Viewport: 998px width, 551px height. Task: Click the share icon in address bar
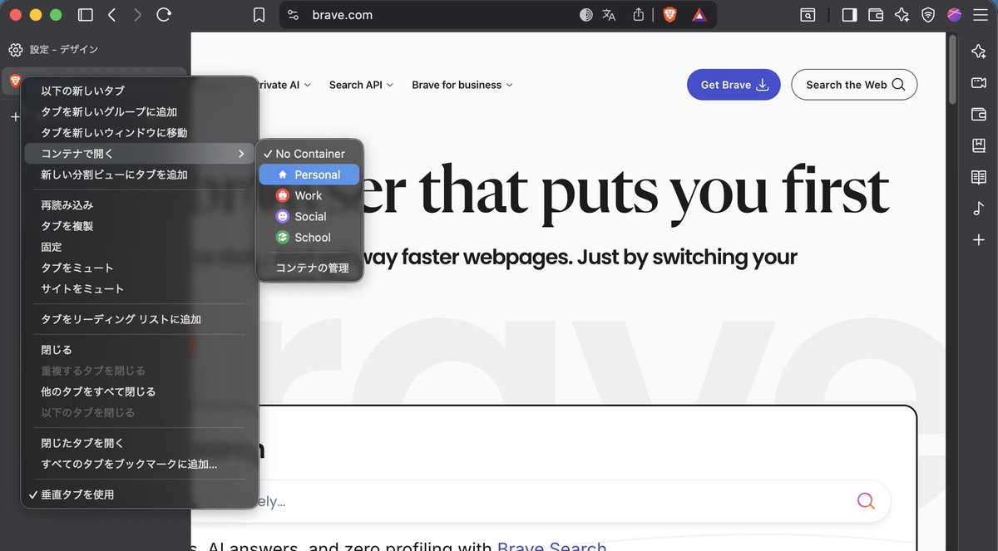639,15
